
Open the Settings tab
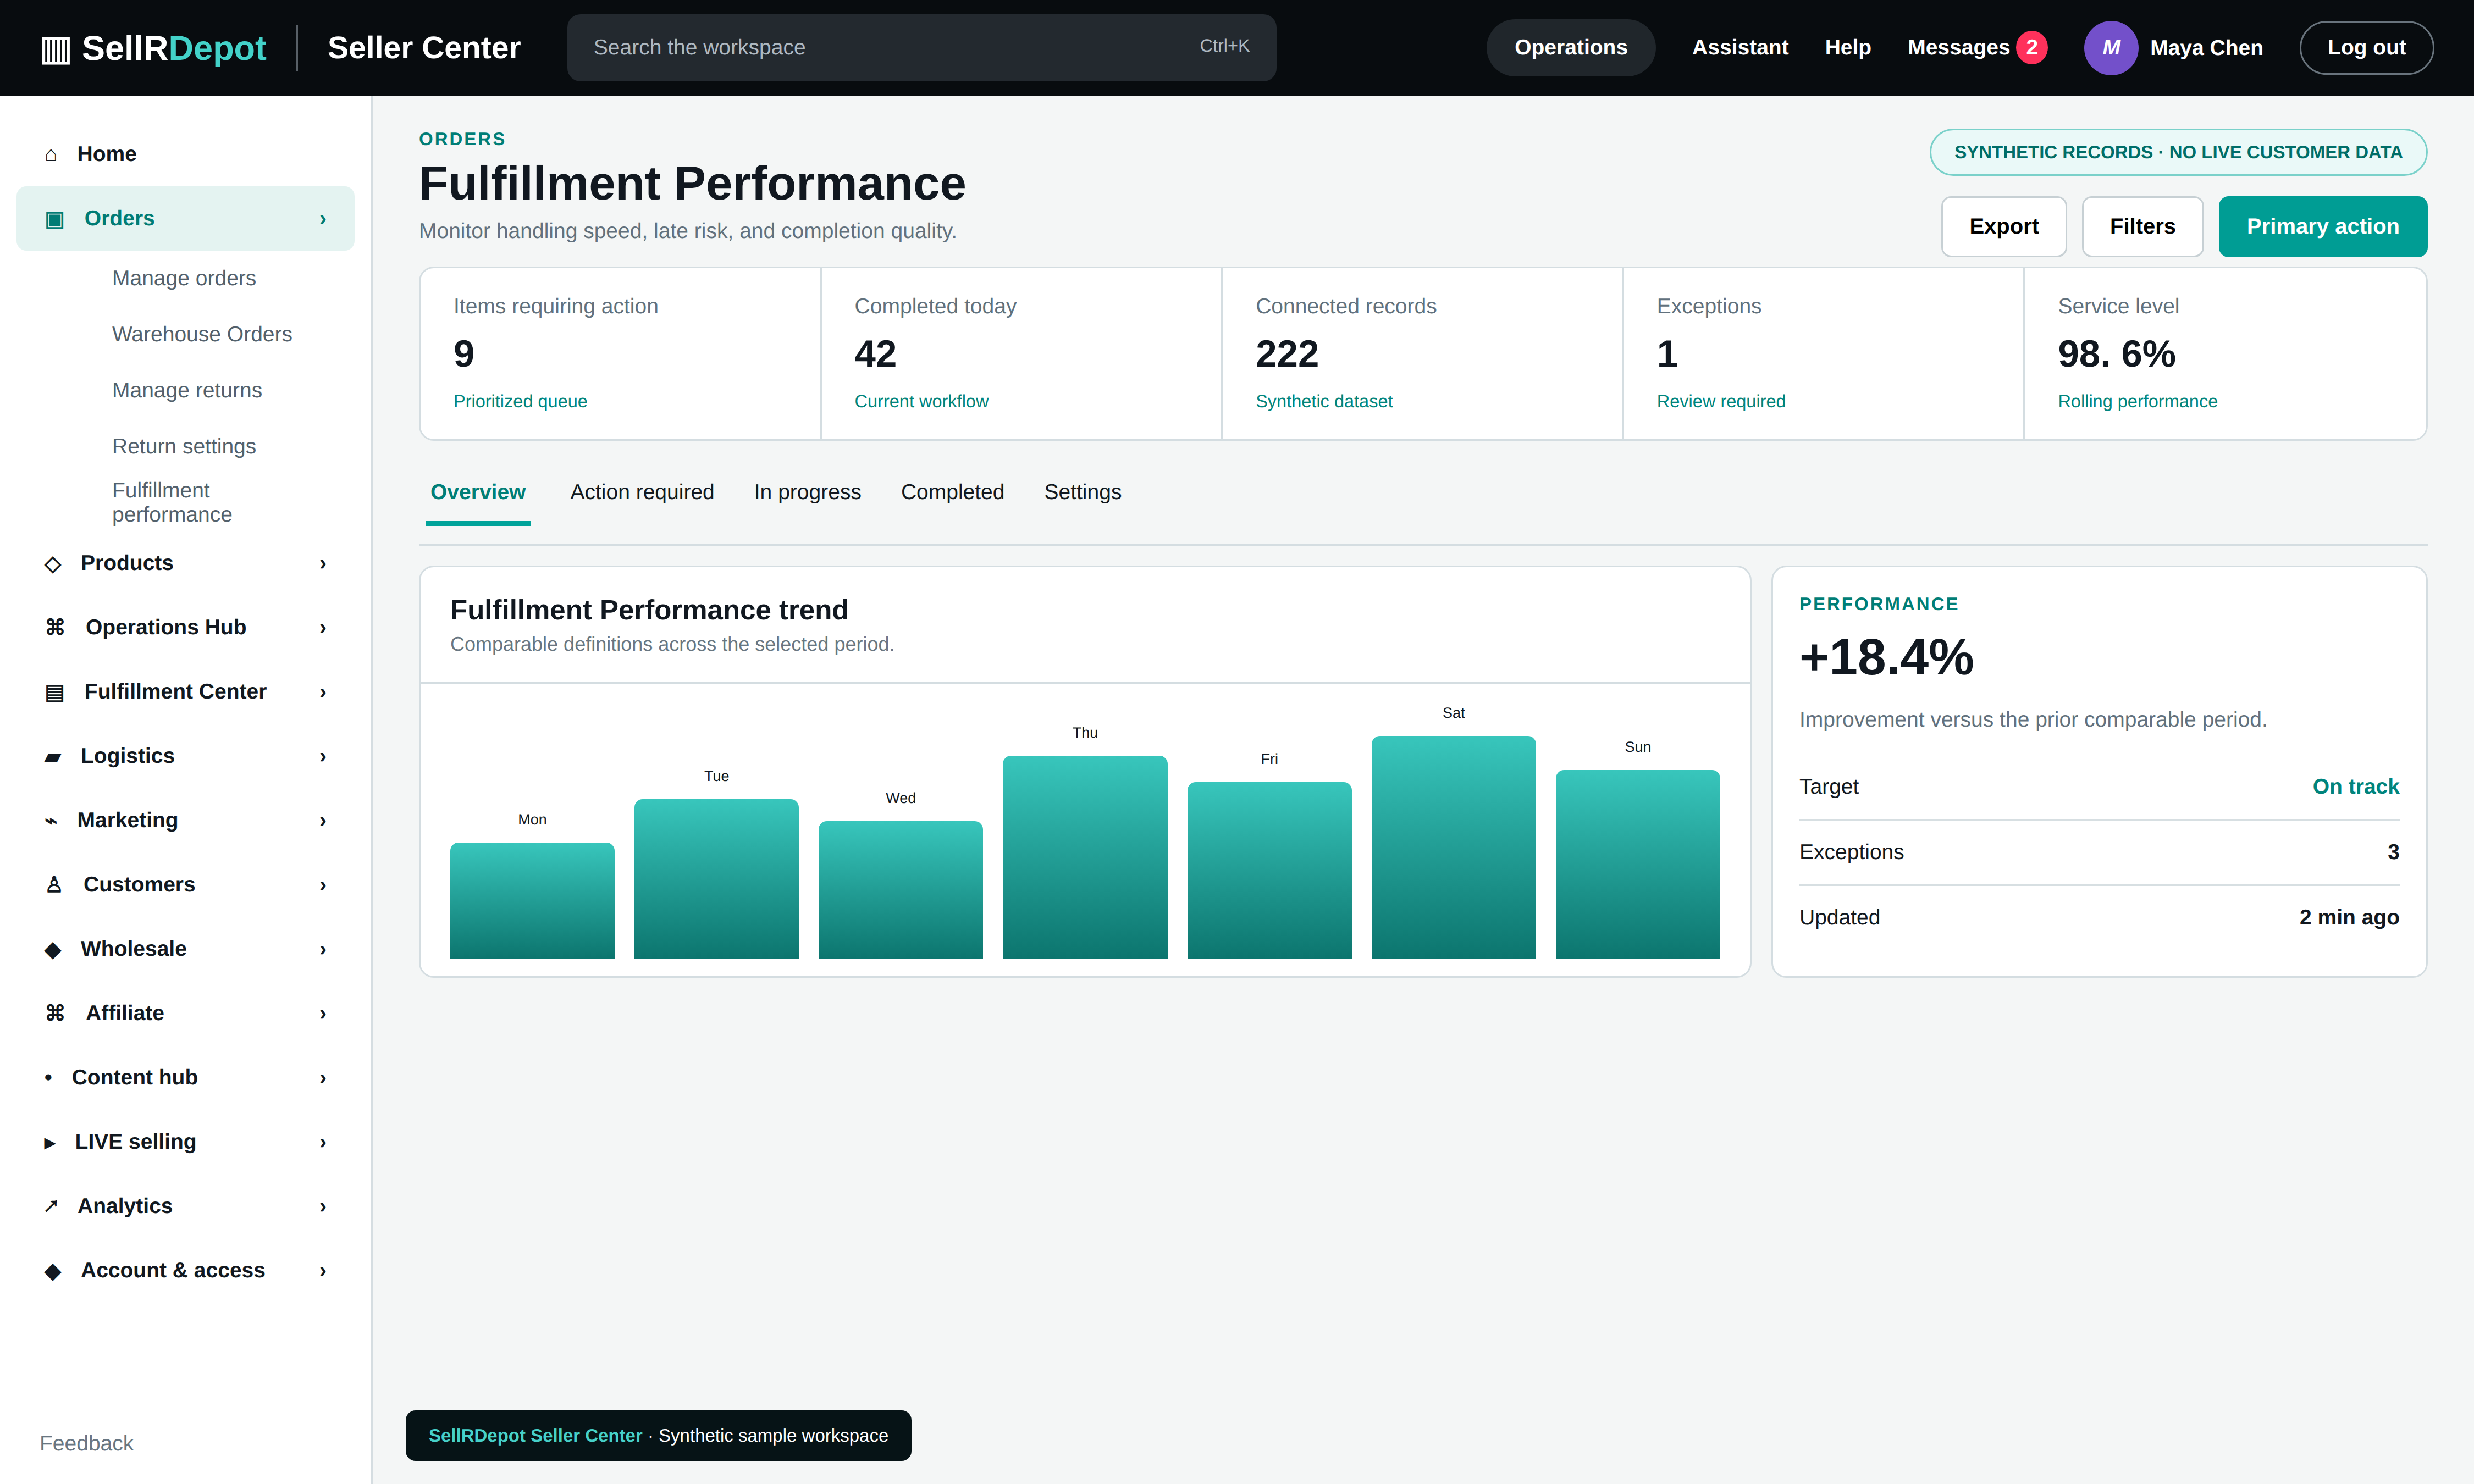[x=1082, y=492]
